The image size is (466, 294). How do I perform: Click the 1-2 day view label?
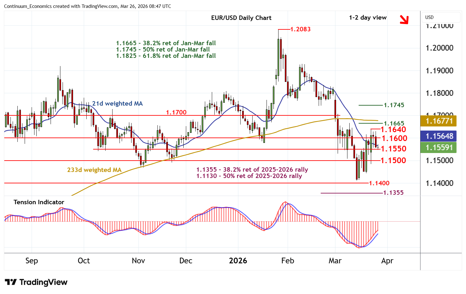tap(367, 18)
